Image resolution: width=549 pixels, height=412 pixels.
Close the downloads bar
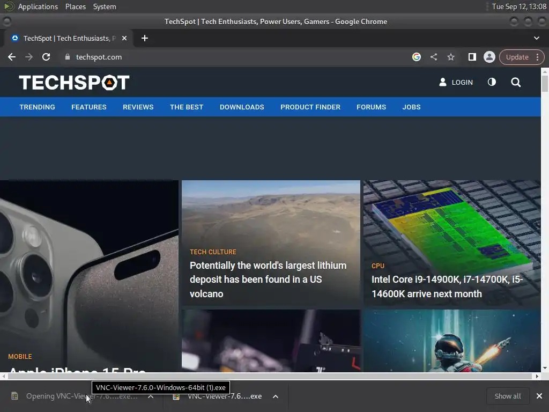point(539,396)
